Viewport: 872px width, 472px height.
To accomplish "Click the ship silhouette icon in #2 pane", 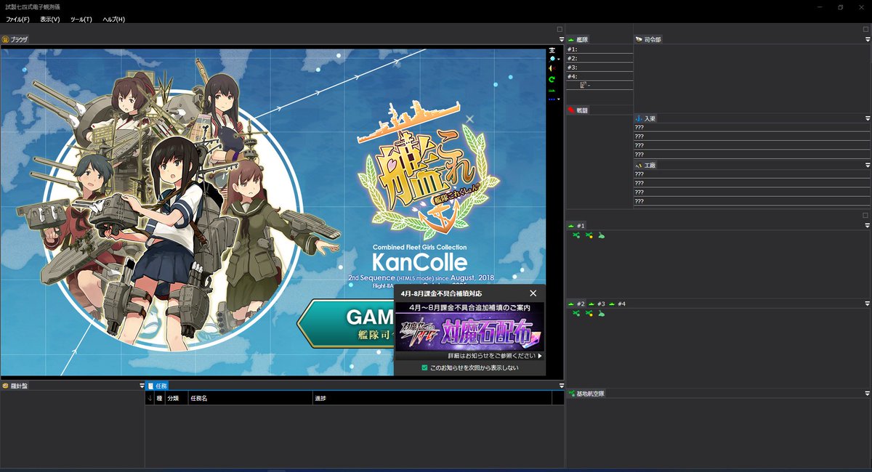I will pos(602,313).
